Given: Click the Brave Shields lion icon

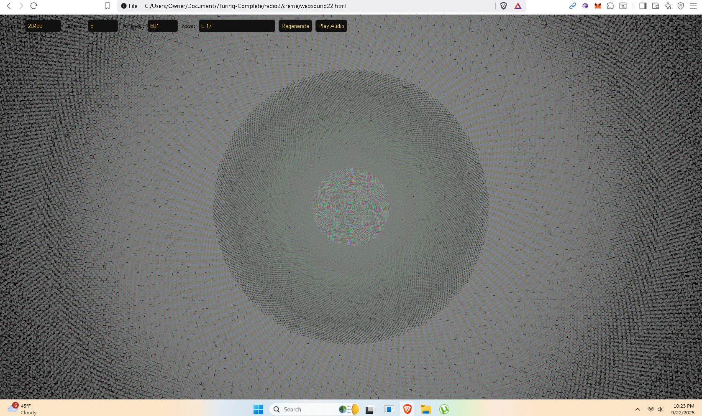Looking at the screenshot, I should pyautogui.click(x=504, y=6).
